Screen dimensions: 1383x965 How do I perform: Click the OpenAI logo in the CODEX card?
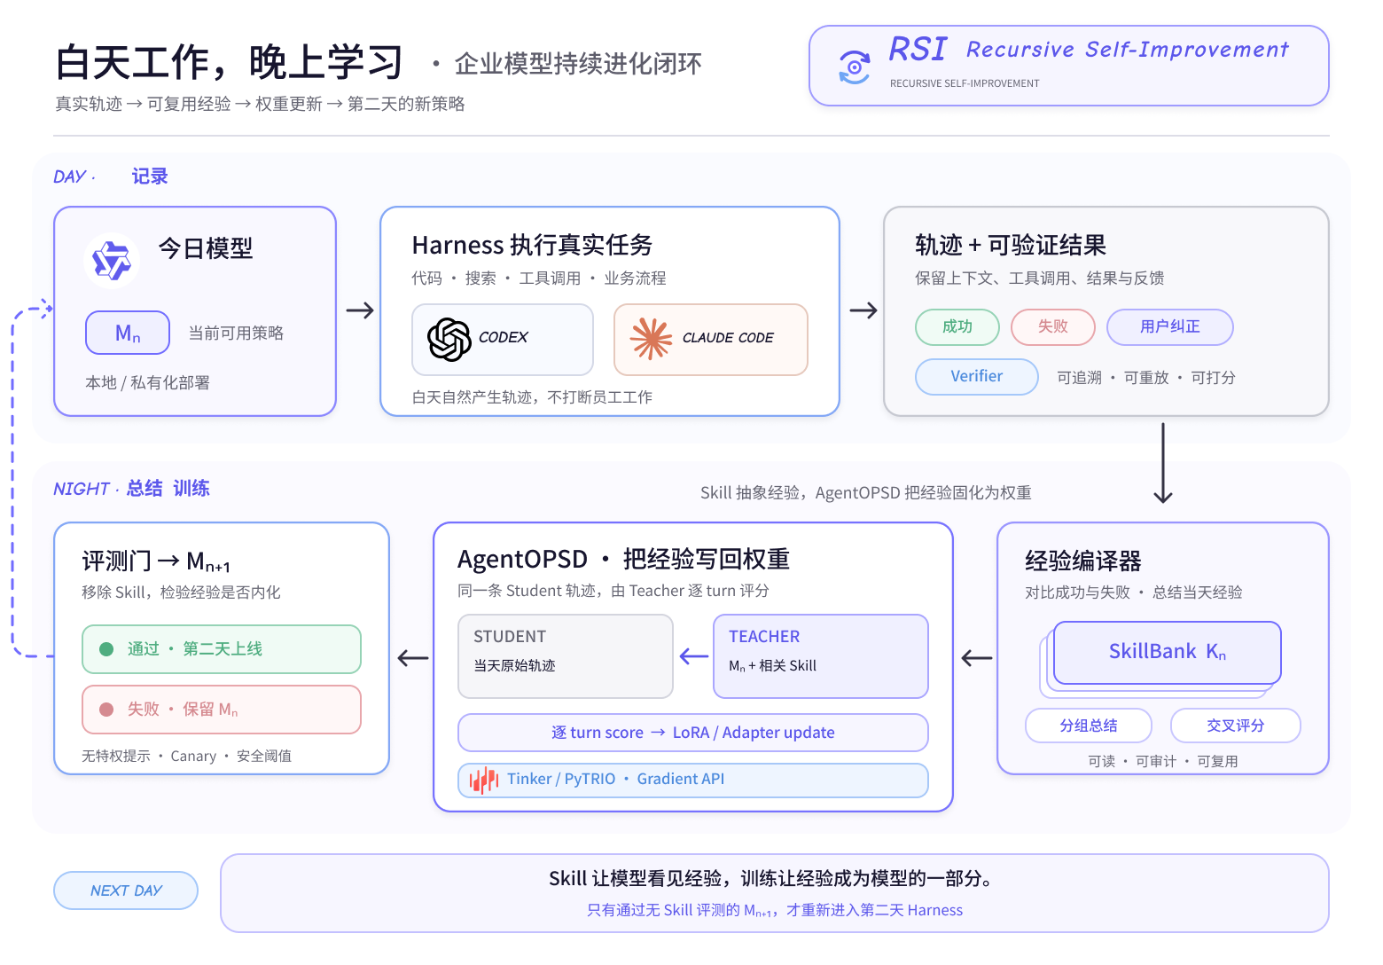(449, 339)
